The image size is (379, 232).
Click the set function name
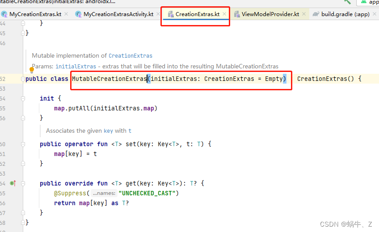click(x=131, y=144)
